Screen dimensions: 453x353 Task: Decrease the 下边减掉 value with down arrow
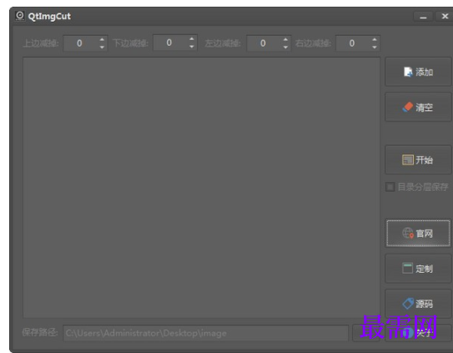[192, 47]
